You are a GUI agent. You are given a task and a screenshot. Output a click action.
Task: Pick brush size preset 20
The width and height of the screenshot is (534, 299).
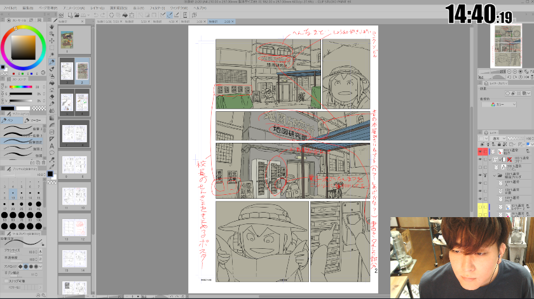[x=13, y=205]
